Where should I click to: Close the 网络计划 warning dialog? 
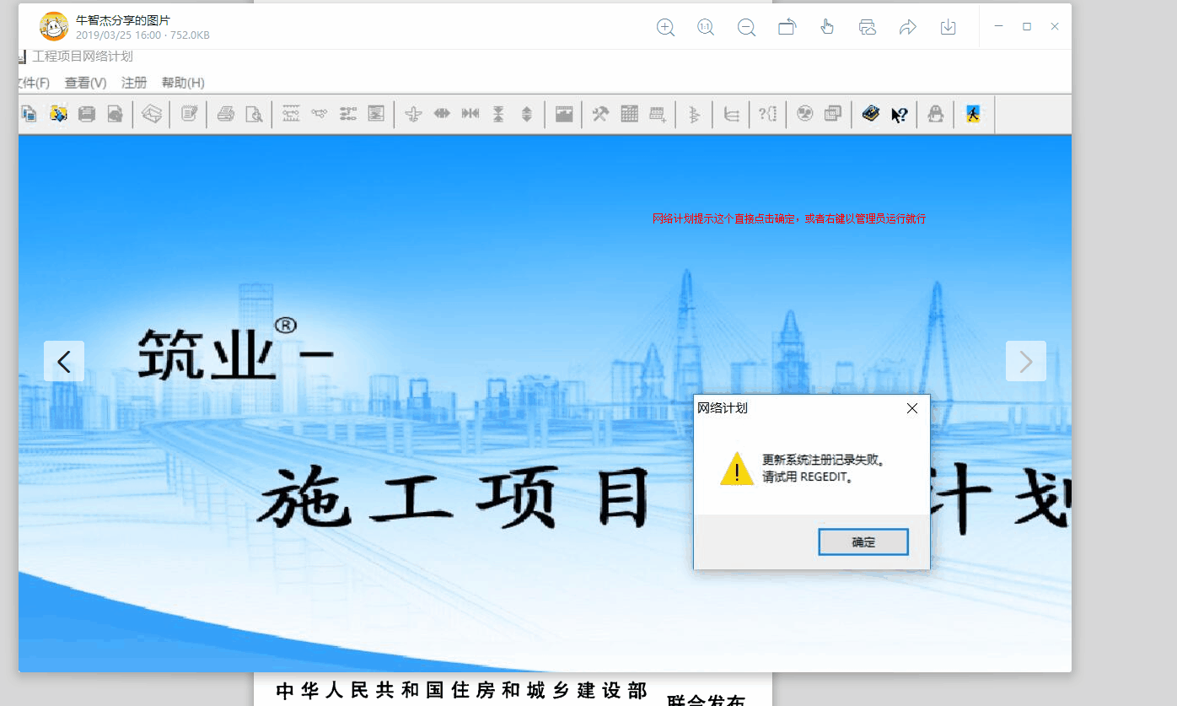pyautogui.click(x=911, y=409)
